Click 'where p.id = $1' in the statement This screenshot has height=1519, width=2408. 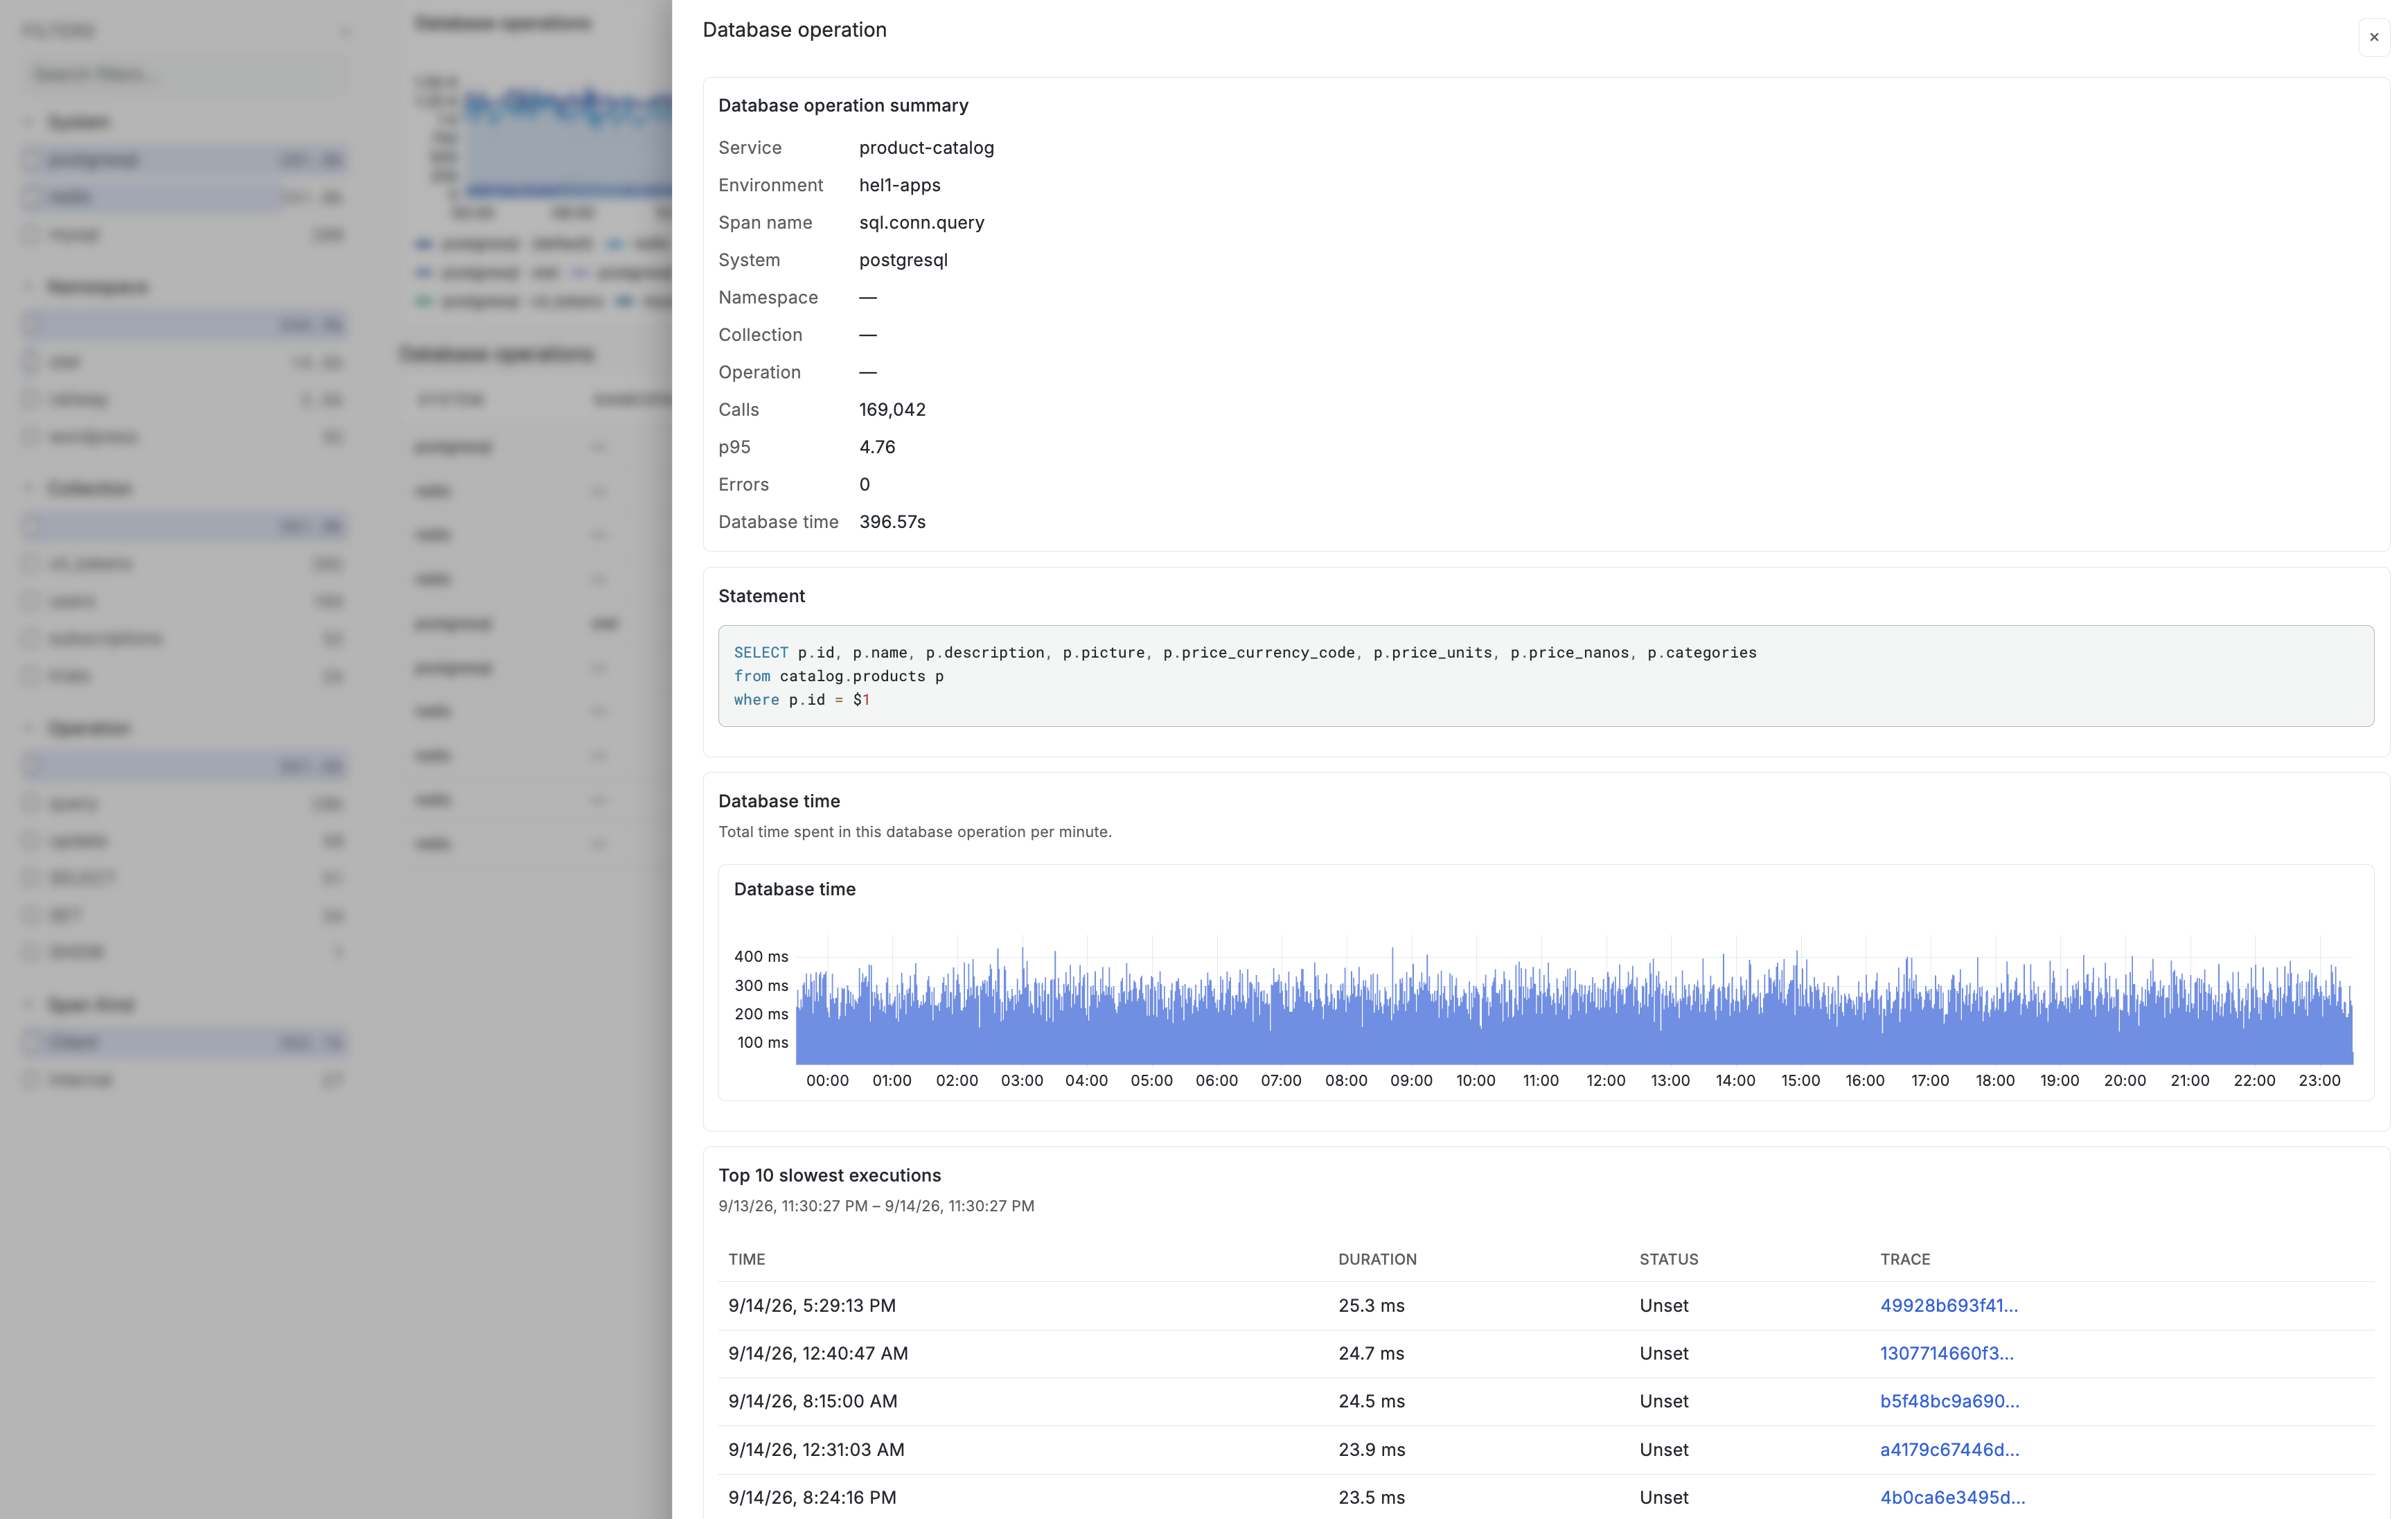(x=801, y=700)
